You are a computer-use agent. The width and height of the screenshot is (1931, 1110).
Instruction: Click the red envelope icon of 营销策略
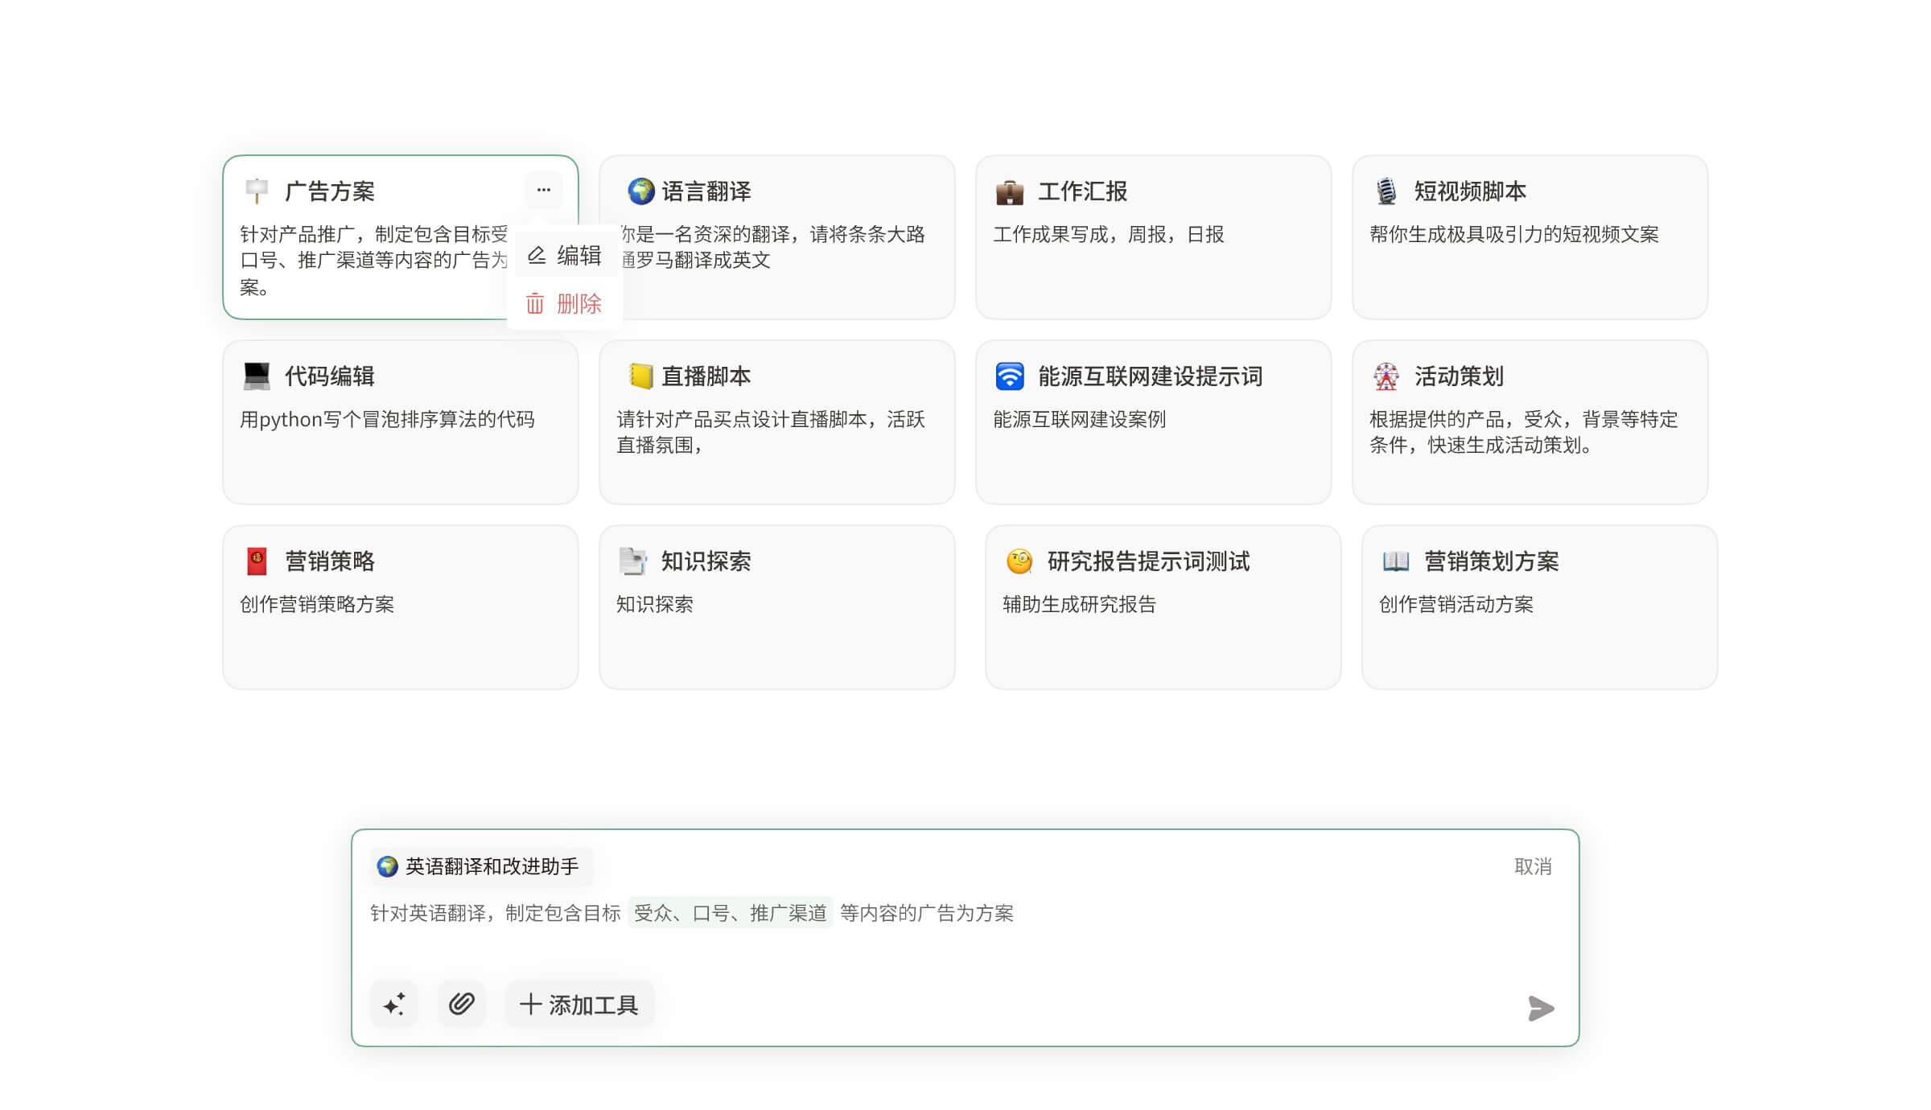coord(257,561)
